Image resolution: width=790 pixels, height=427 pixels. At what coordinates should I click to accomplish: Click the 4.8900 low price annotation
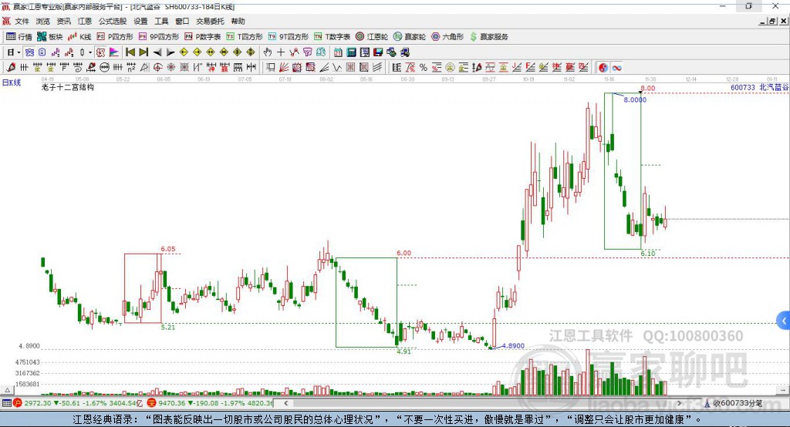pos(513,346)
